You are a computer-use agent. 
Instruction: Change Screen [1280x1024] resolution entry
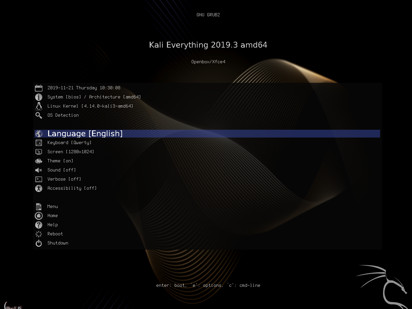pos(71,152)
